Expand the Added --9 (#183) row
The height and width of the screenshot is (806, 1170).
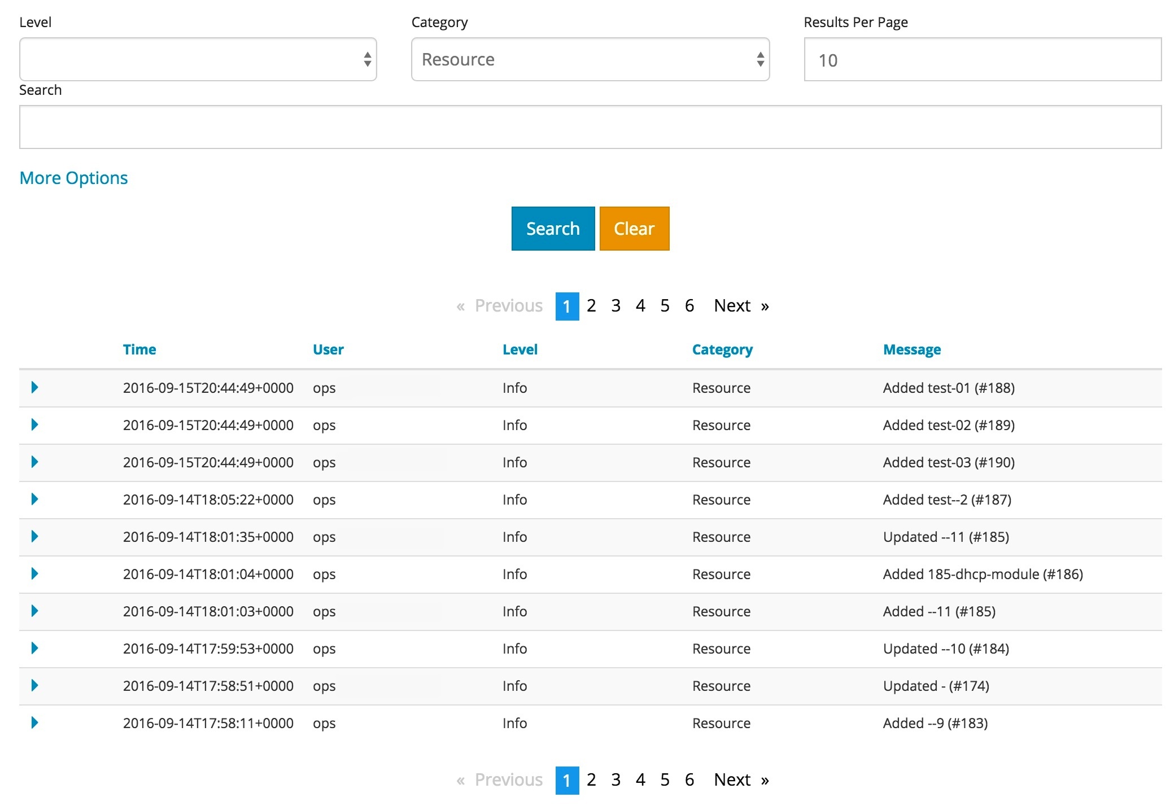(x=34, y=722)
